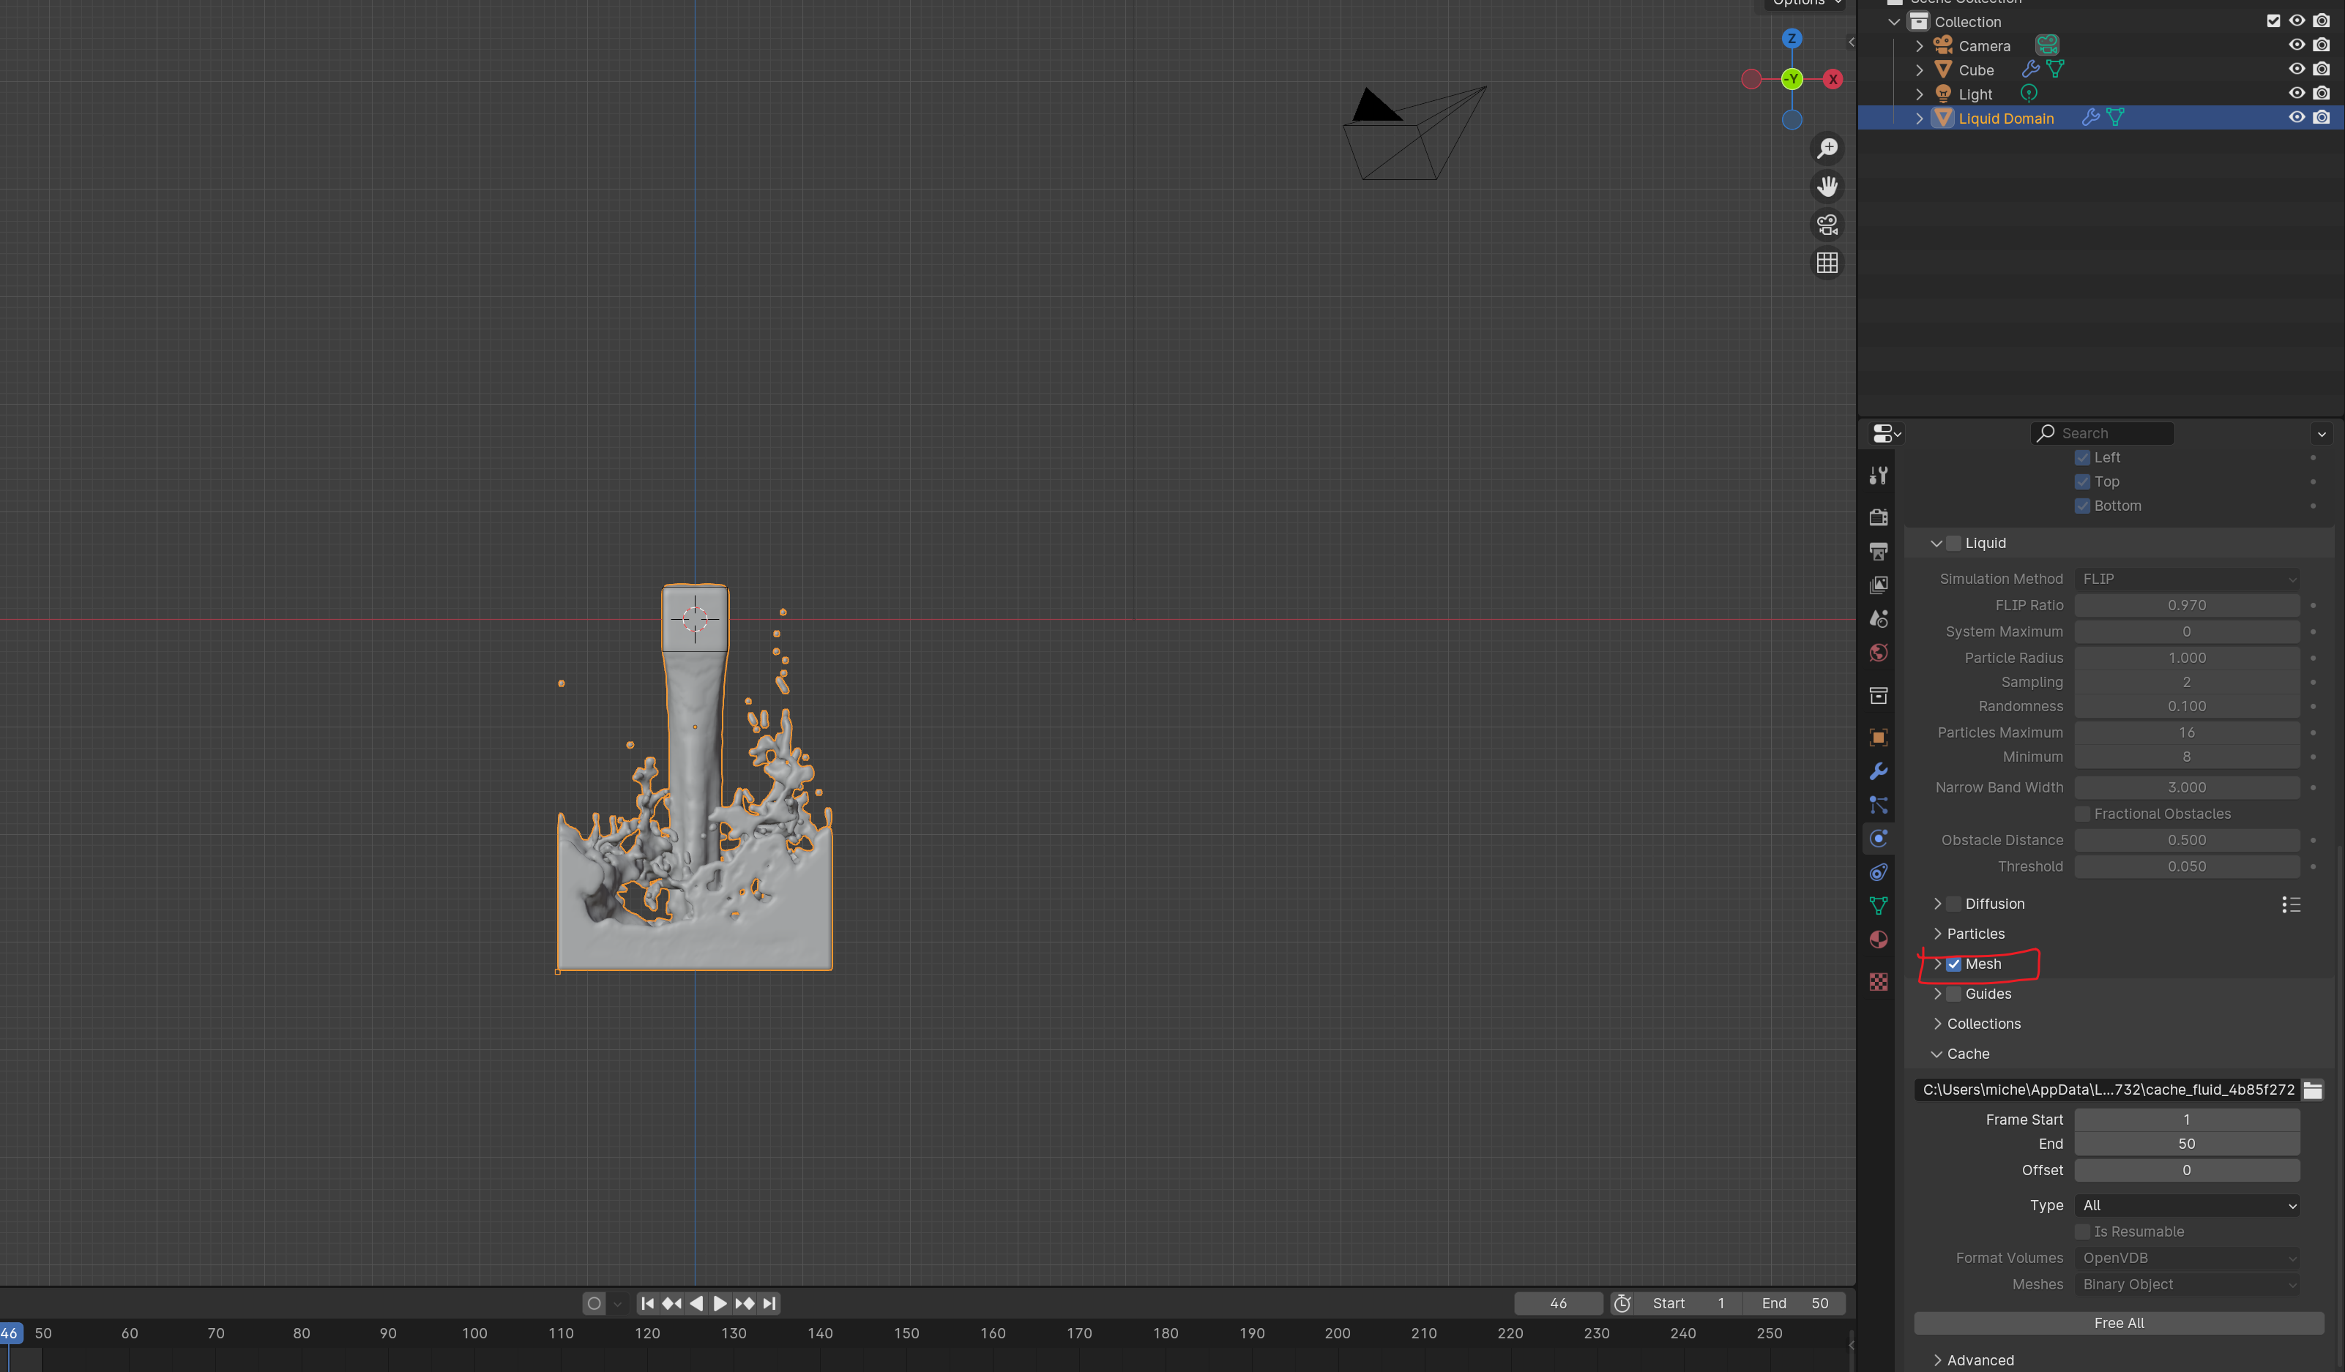Click the properties Search field
This screenshot has height=1372, width=2345.
(2103, 433)
